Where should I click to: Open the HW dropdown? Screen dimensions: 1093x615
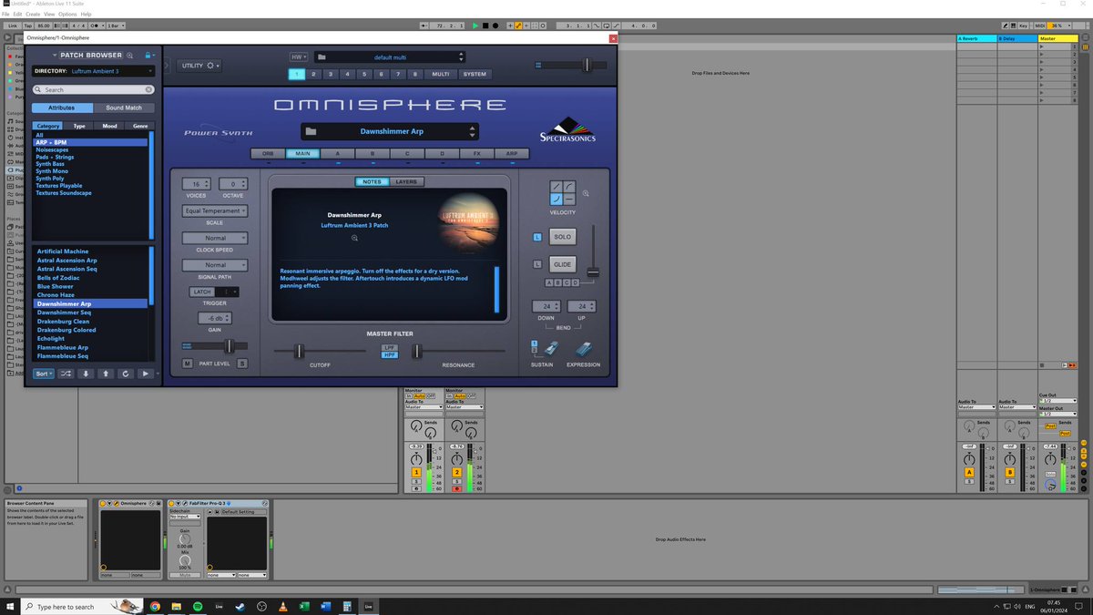coord(300,56)
